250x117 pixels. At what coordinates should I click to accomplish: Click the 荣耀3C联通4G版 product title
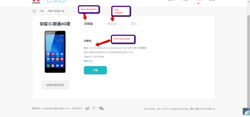pos(55,24)
